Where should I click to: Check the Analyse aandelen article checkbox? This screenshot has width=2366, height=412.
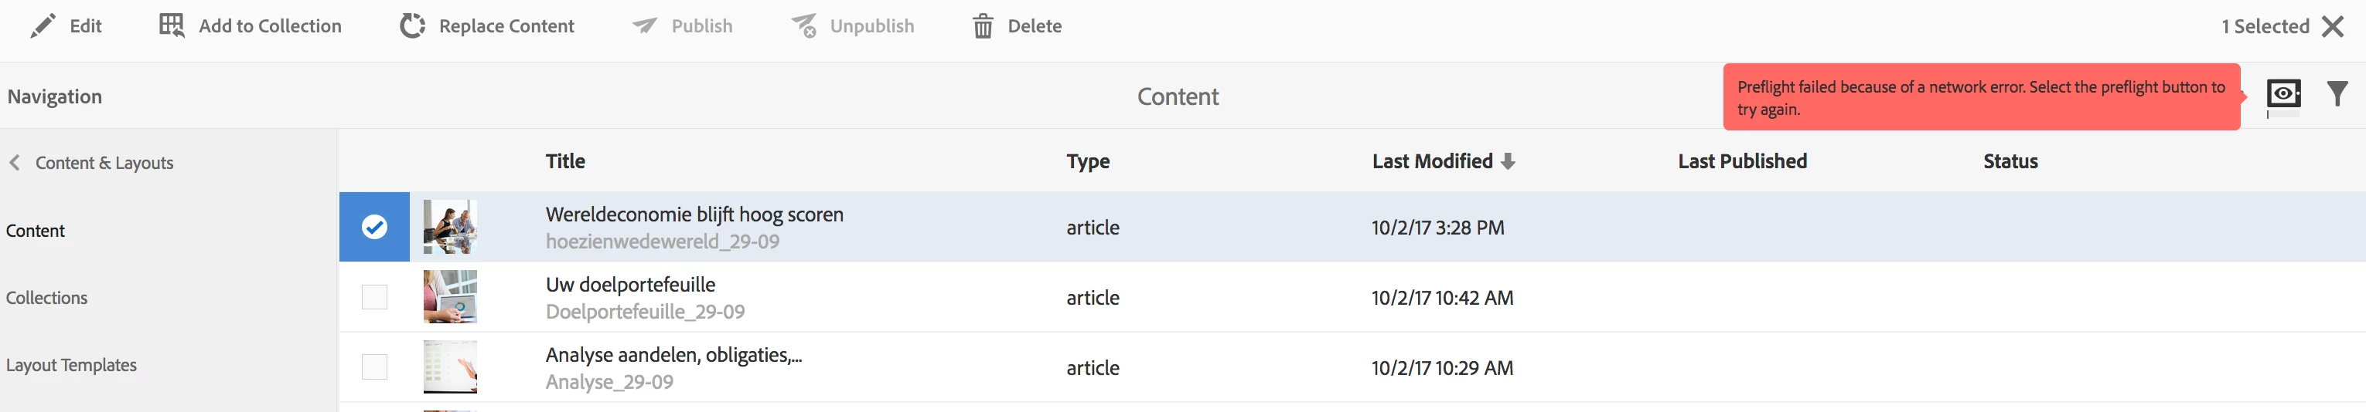[x=373, y=367]
